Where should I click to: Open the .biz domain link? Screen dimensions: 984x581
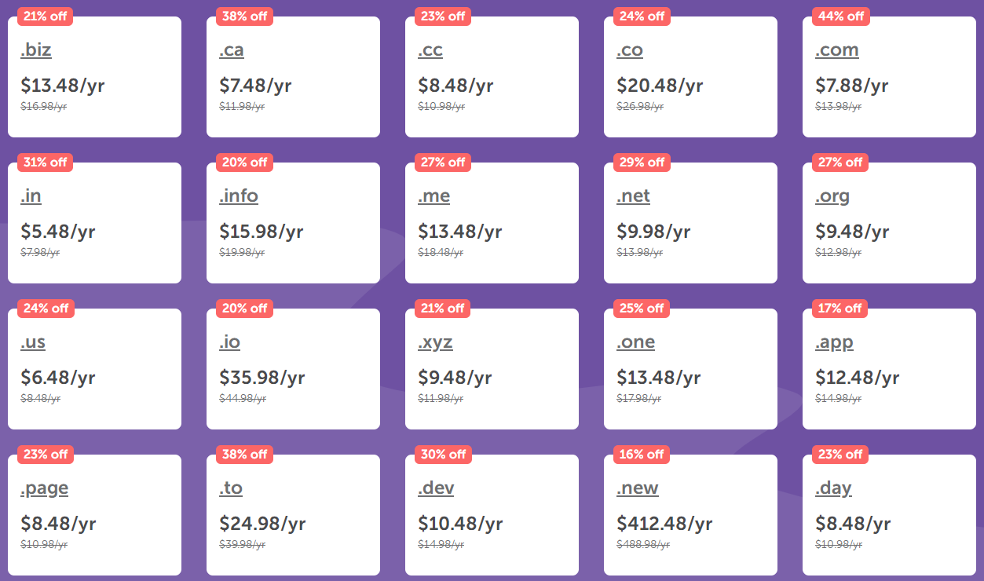(36, 50)
